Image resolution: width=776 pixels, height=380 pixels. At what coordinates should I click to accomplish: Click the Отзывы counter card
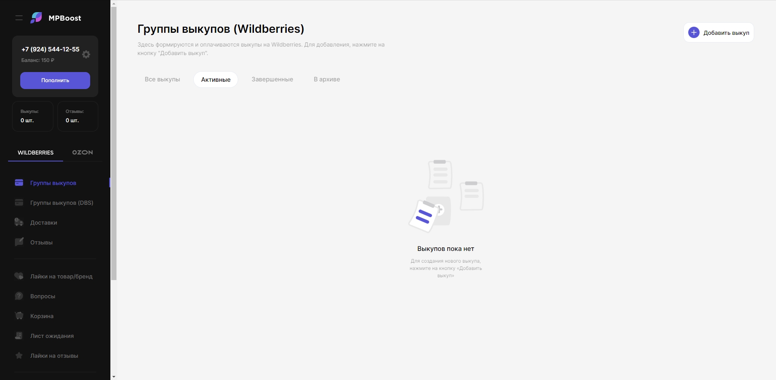tap(78, 116)
